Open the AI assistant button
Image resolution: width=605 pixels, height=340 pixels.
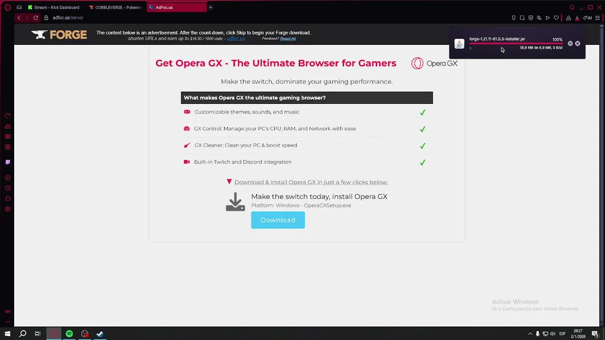[588, 18]
